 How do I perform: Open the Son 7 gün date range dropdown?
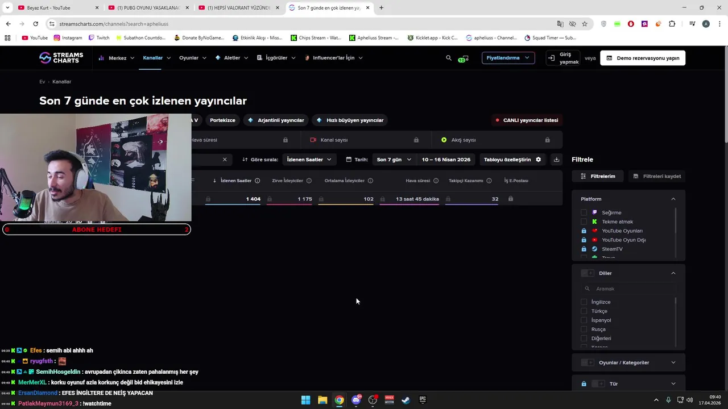[394, 160]
